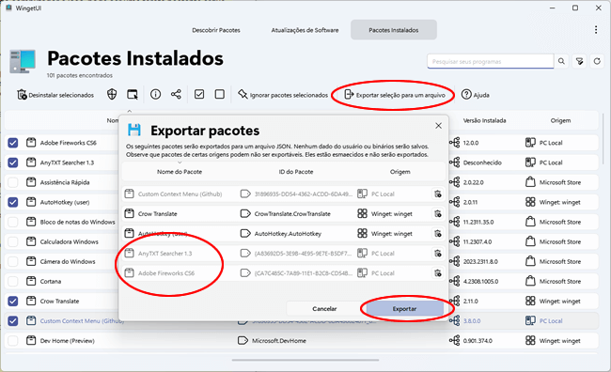The width and height of the screenshot is (611, 372).
Task: Remove Custom Context Menu from export list
Action: click(438, 194)
